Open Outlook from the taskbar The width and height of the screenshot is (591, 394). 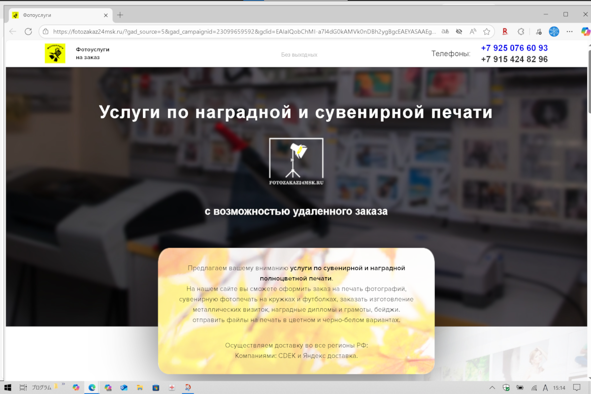click(x=123, y=388)
